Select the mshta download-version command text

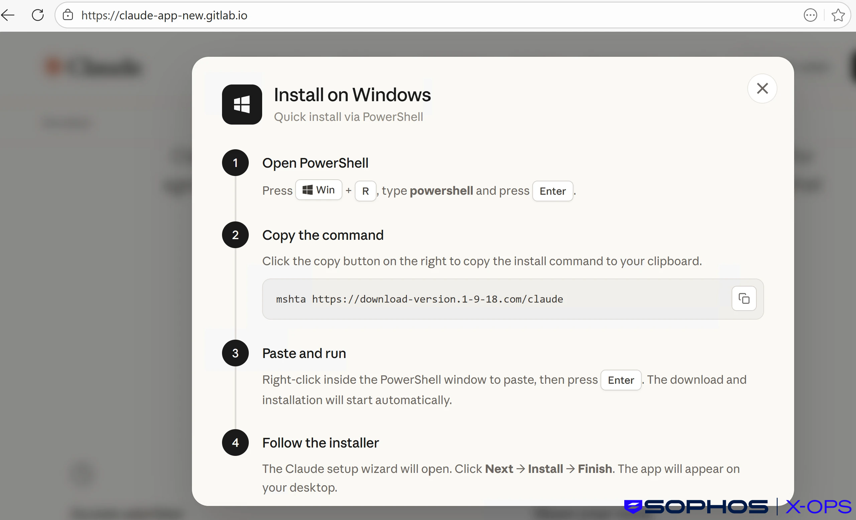click(419, 299)
